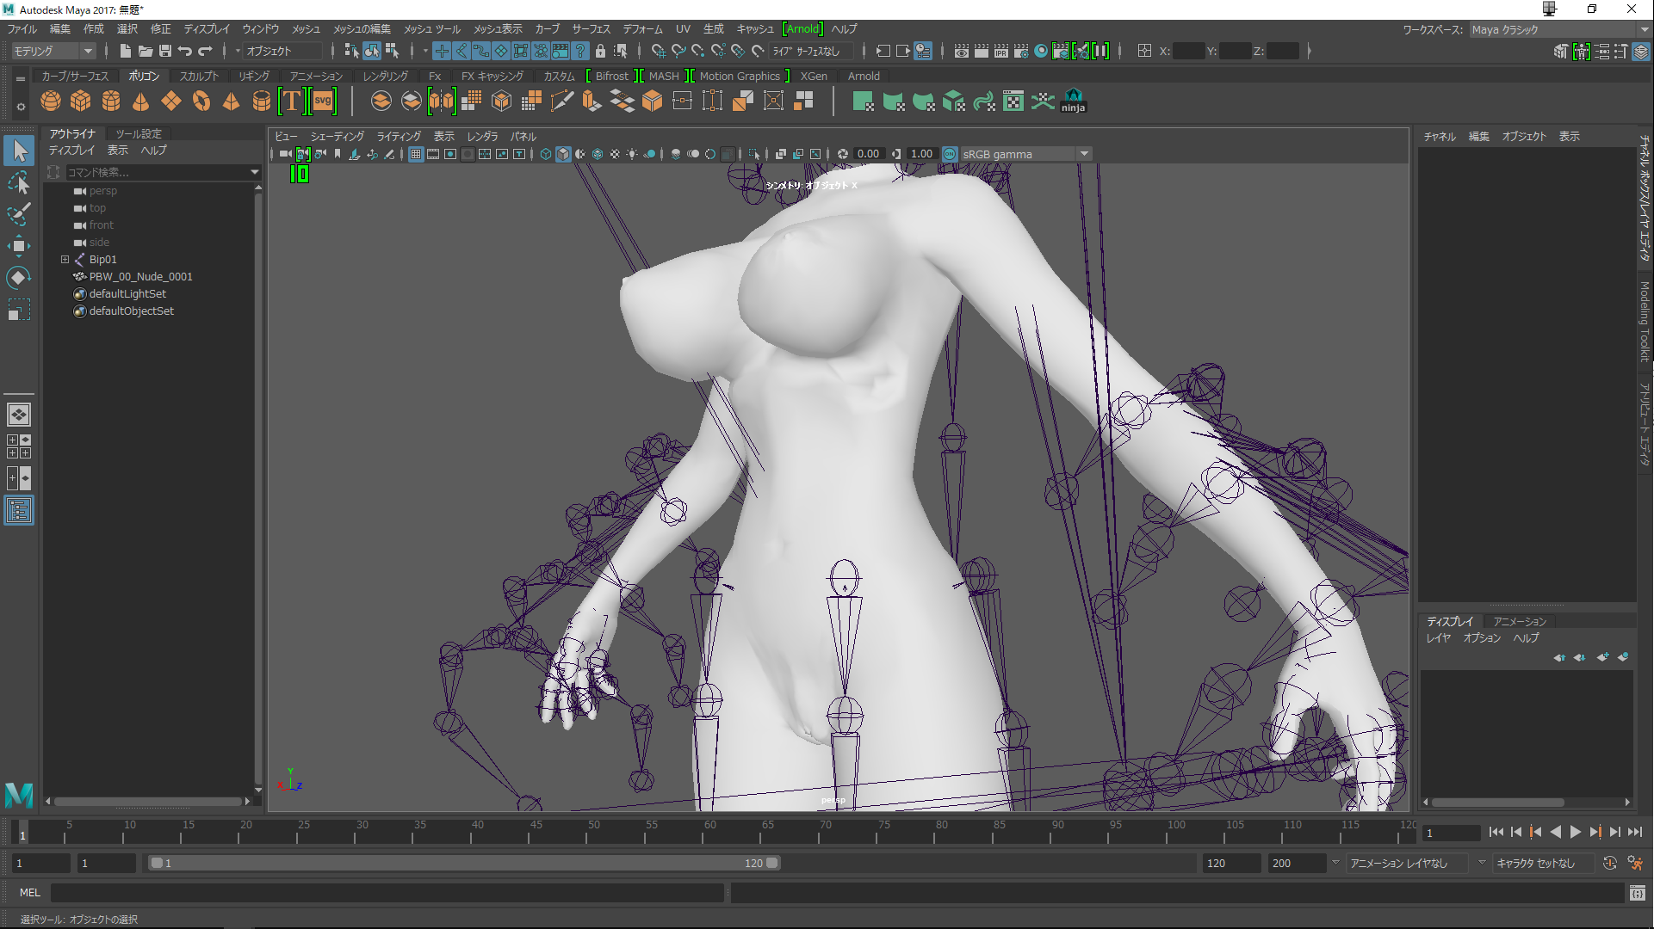This screenshot has height=929, width=1654.
Task: Toggle viewport grid display icon
Action: (x=416, y=154)
